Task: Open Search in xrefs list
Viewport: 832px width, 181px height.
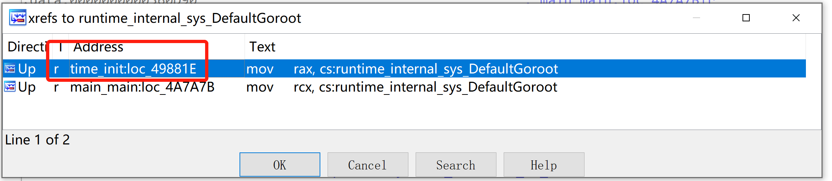Action: coord(456,165)
